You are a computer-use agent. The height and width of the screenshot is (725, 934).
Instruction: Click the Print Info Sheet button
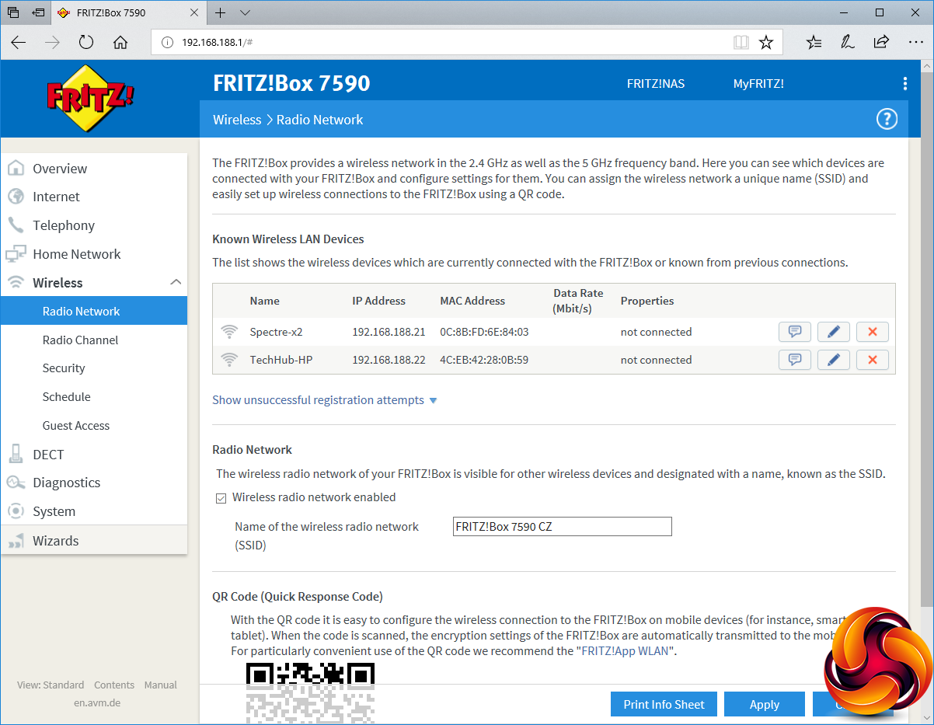point(664,704)
